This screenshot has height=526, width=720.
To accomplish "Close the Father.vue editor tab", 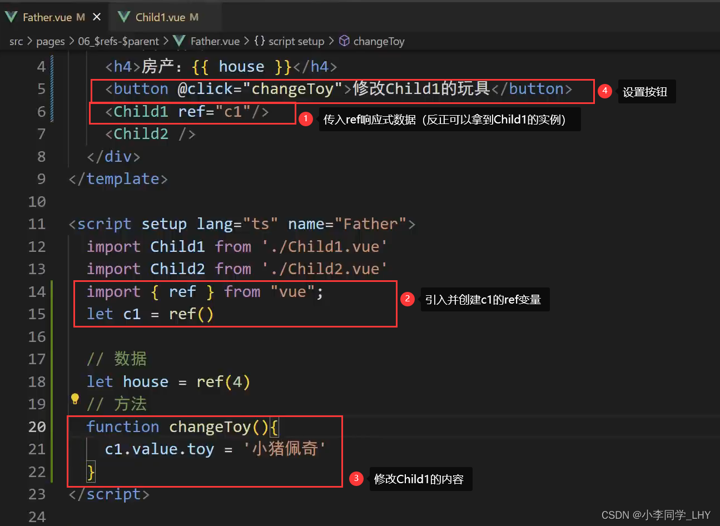I will tap(97, 17).
